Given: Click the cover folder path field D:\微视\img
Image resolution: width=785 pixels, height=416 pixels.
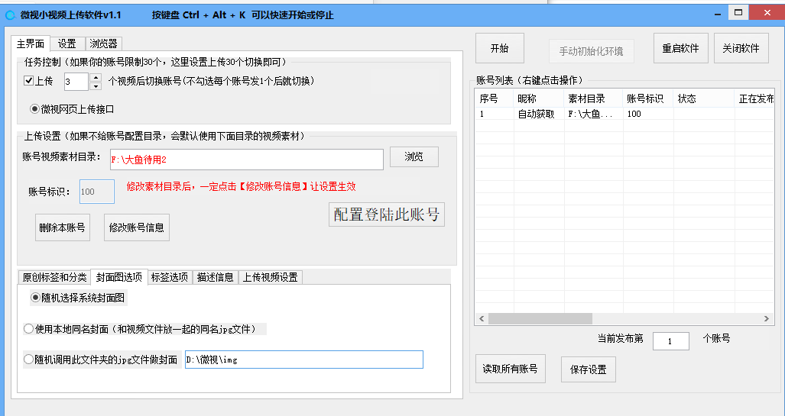Looking at the screenshot, I should click(x=304, y=360).
